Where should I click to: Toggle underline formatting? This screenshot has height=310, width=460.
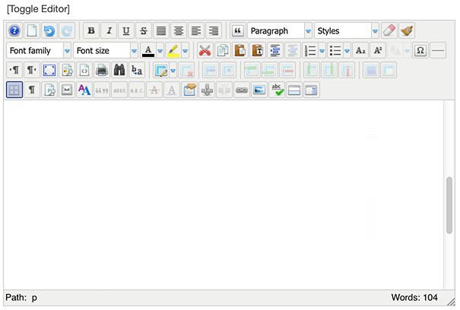(x=126, y=30)
